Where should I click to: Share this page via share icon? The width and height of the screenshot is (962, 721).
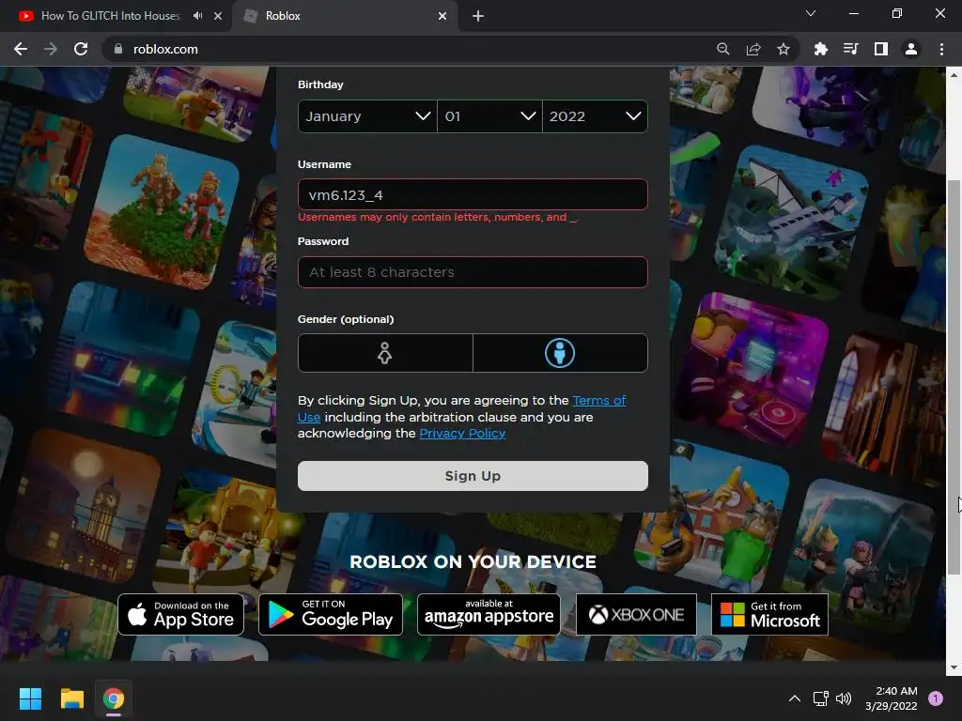coord(753,49)
